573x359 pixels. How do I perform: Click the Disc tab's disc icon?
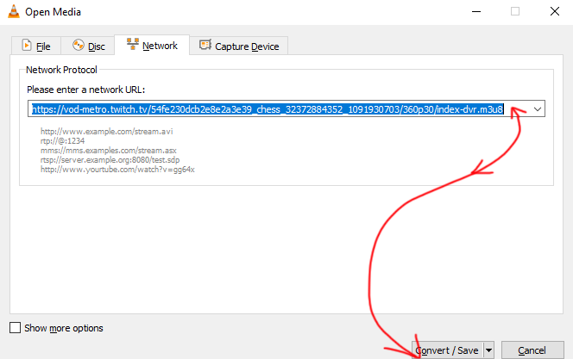pyautogui.click(x=78, y=46)
